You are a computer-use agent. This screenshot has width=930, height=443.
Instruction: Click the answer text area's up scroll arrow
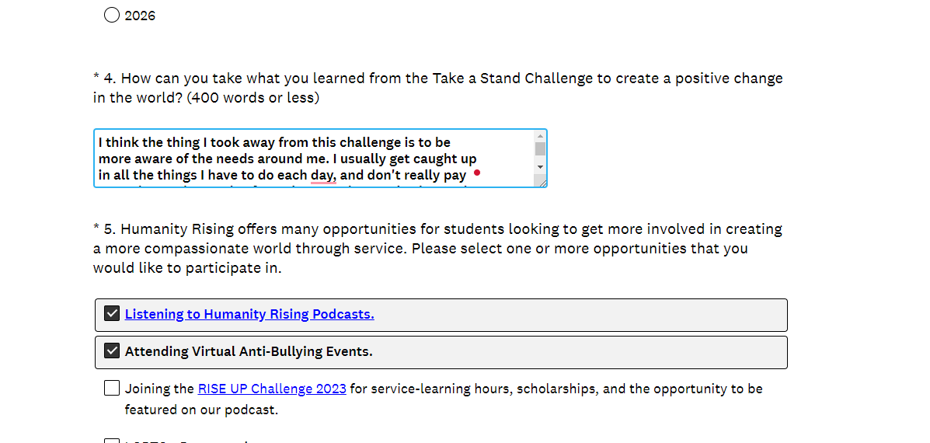pyautogui.click(x=540, y=136)
